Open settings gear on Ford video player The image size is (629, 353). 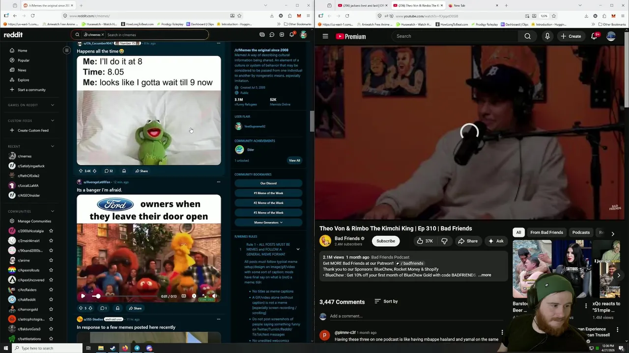pos(194,296)
